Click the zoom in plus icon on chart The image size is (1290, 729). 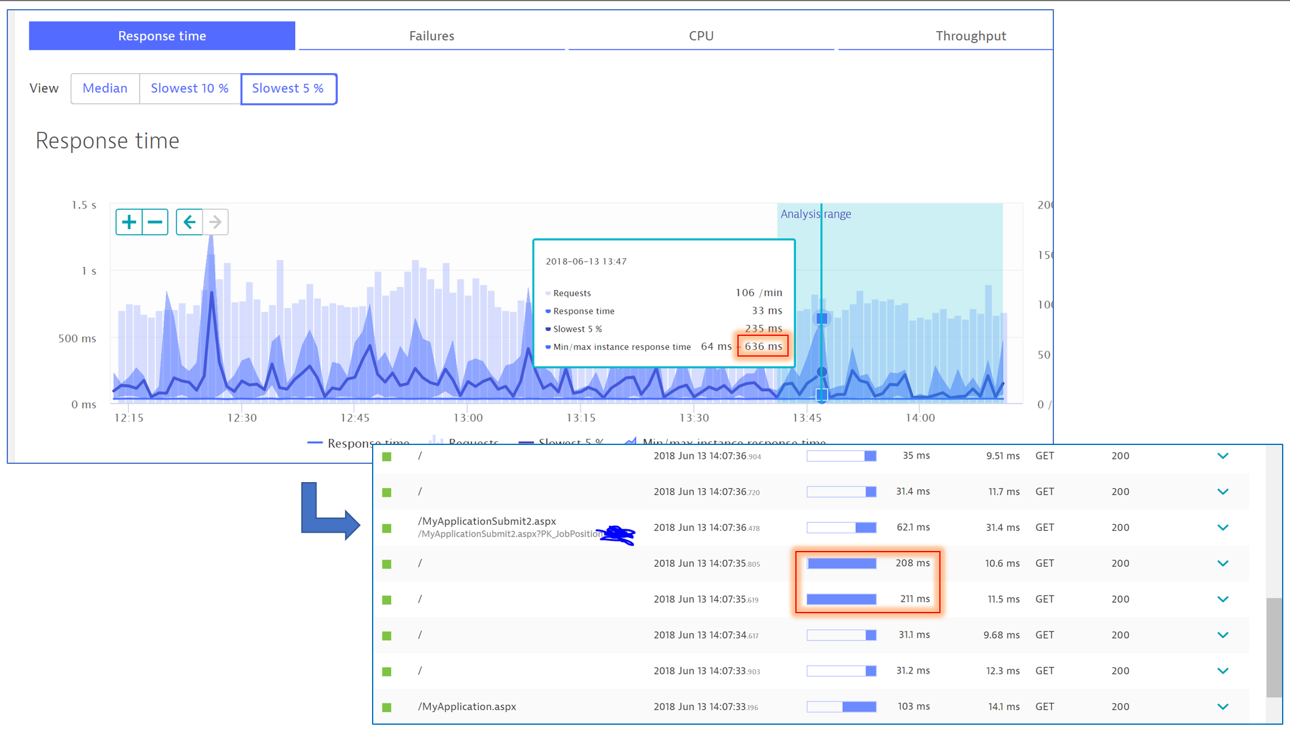tap(129, 222)
